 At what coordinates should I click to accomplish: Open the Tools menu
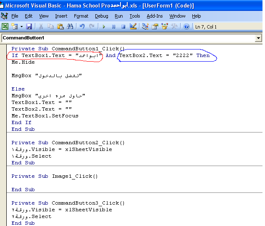[135, 16]
